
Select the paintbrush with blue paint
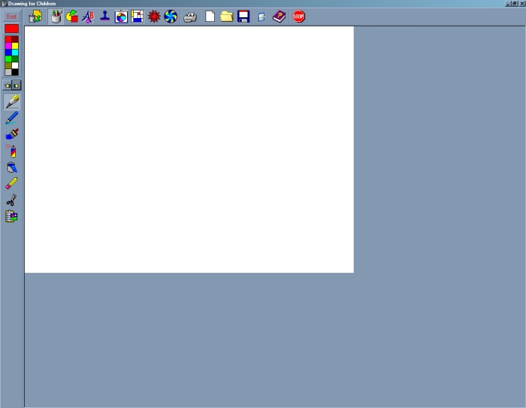tap(11, 134)
